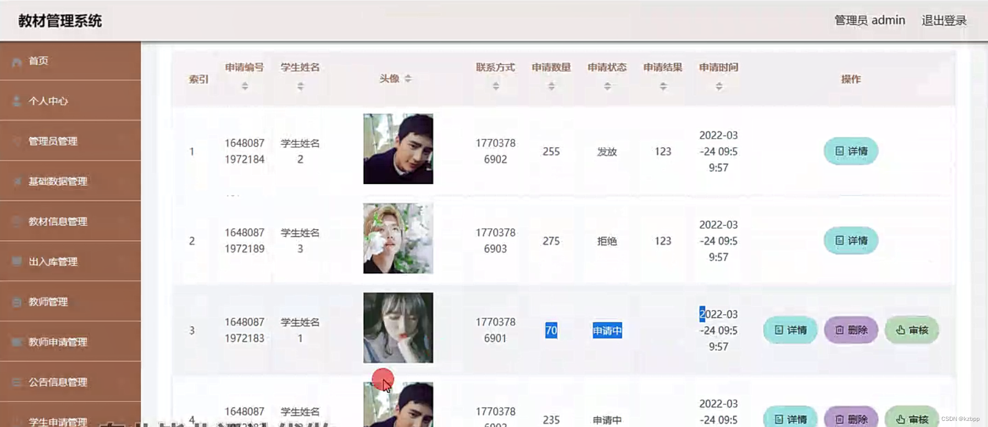Open 公告信息管理 sidebar item
The image size is (988, 427).
pyautogui.click(x=70, y=382)
